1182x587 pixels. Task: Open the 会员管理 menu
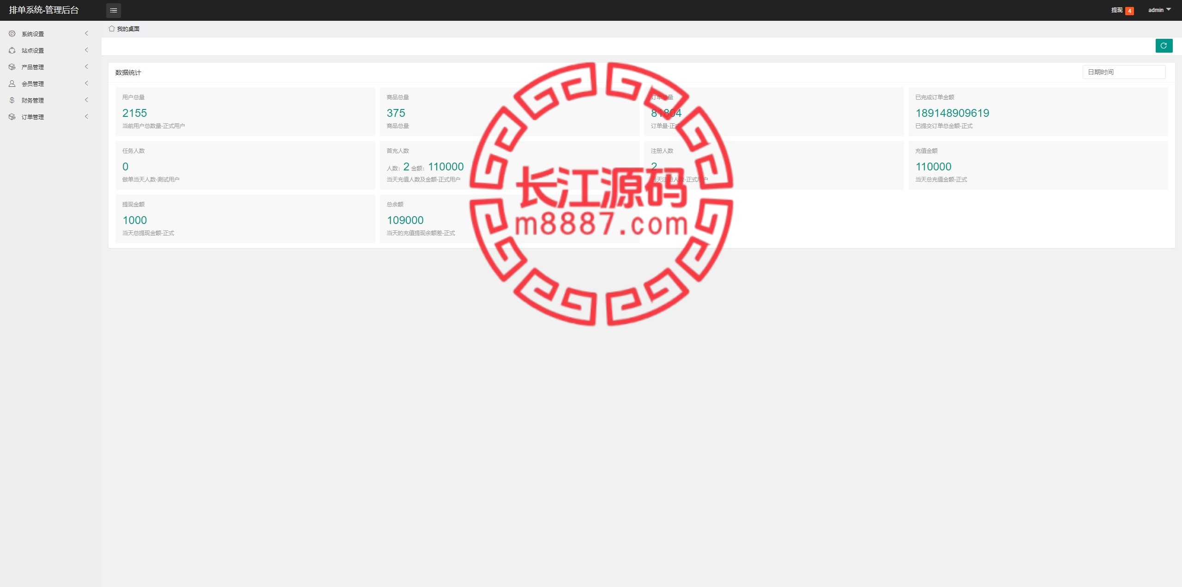coord(50,84)
